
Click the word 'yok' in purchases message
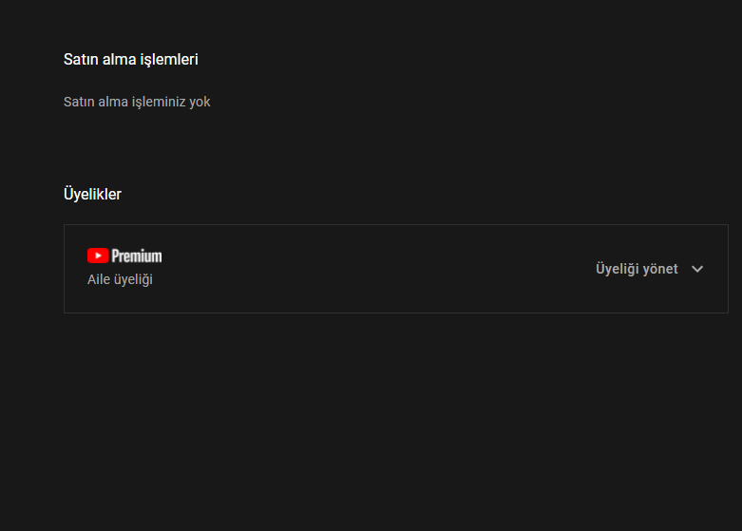coord(200,102)
